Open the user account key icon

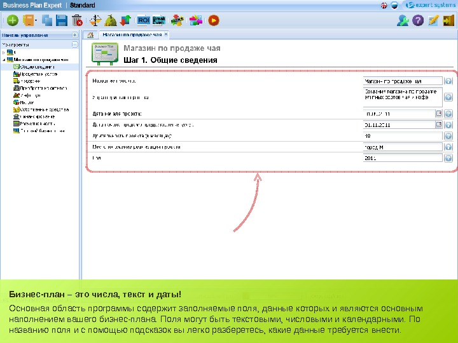[x=403, y=20]
